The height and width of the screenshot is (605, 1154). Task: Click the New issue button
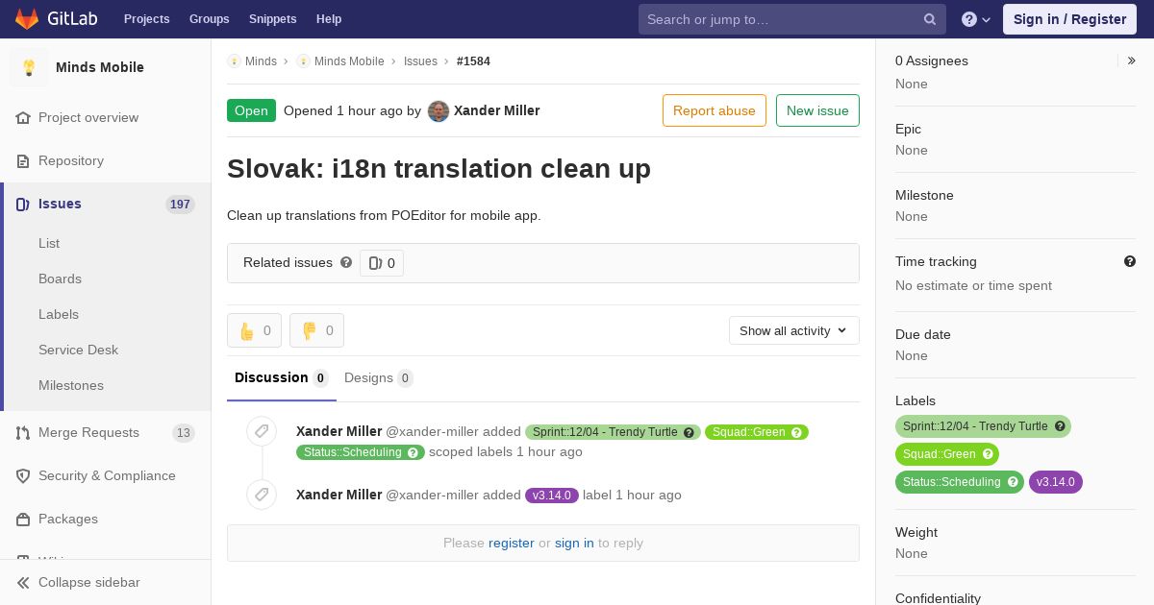[x=817, y=110]
